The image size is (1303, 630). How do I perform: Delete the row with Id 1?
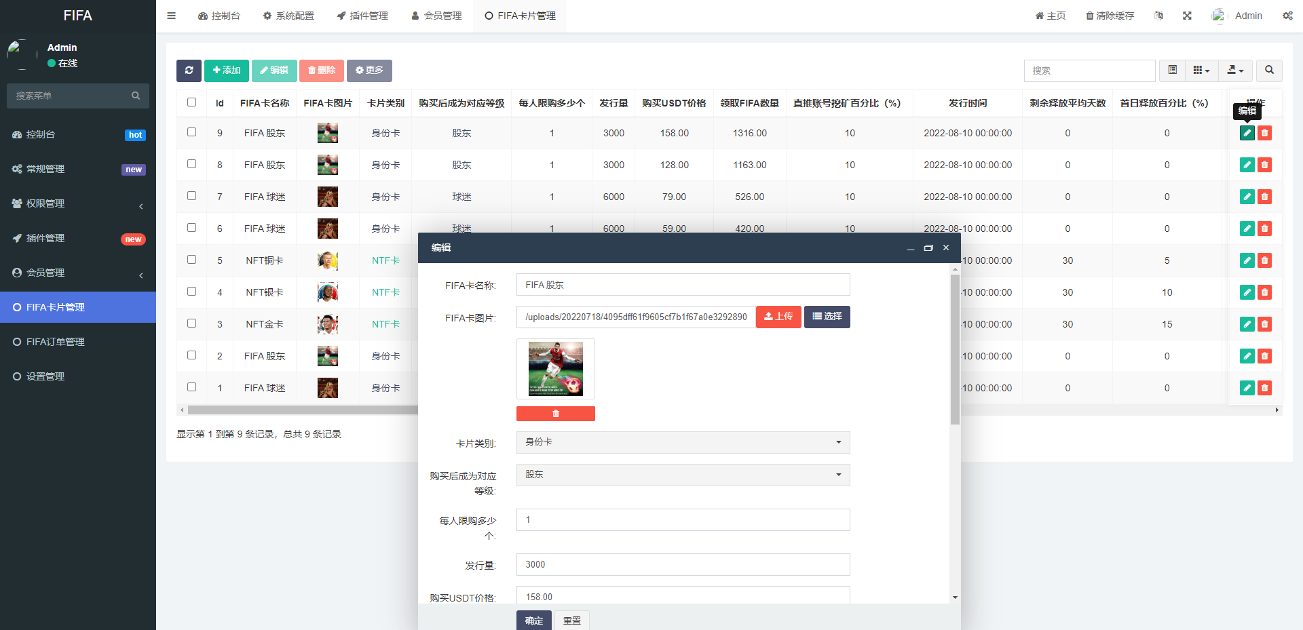(1264, 388)
